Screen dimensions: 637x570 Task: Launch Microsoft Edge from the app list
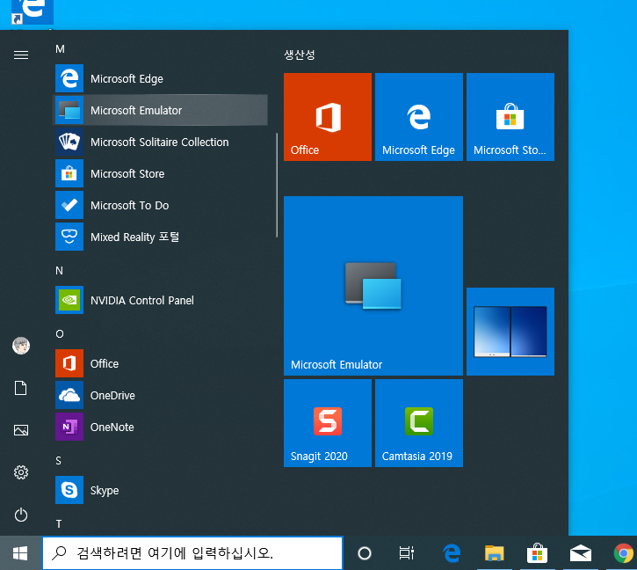161,78
